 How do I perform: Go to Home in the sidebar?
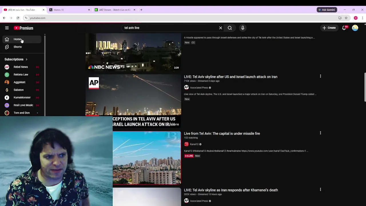[x=22, y=39]
